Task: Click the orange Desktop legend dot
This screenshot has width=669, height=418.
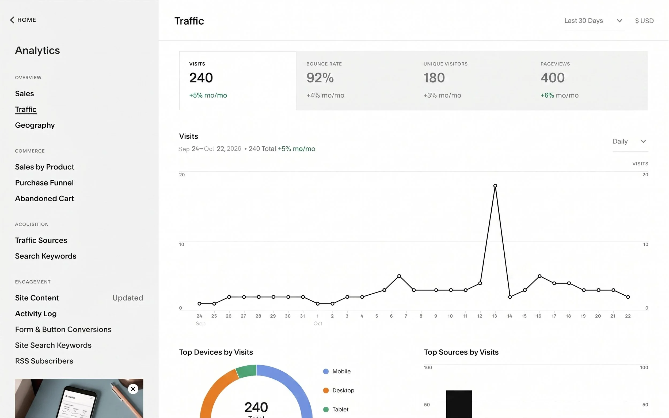Action: 326,390
